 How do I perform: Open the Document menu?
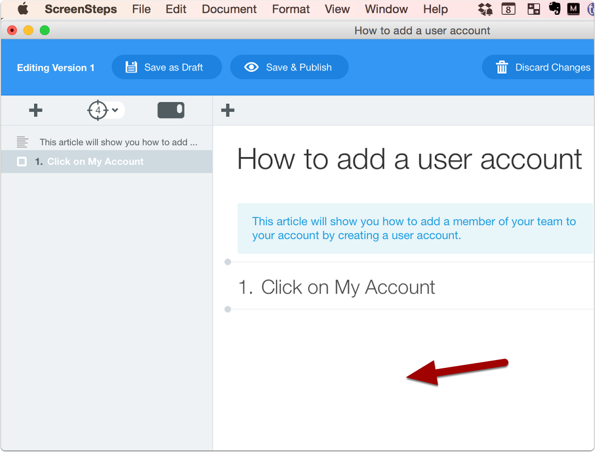229,9
